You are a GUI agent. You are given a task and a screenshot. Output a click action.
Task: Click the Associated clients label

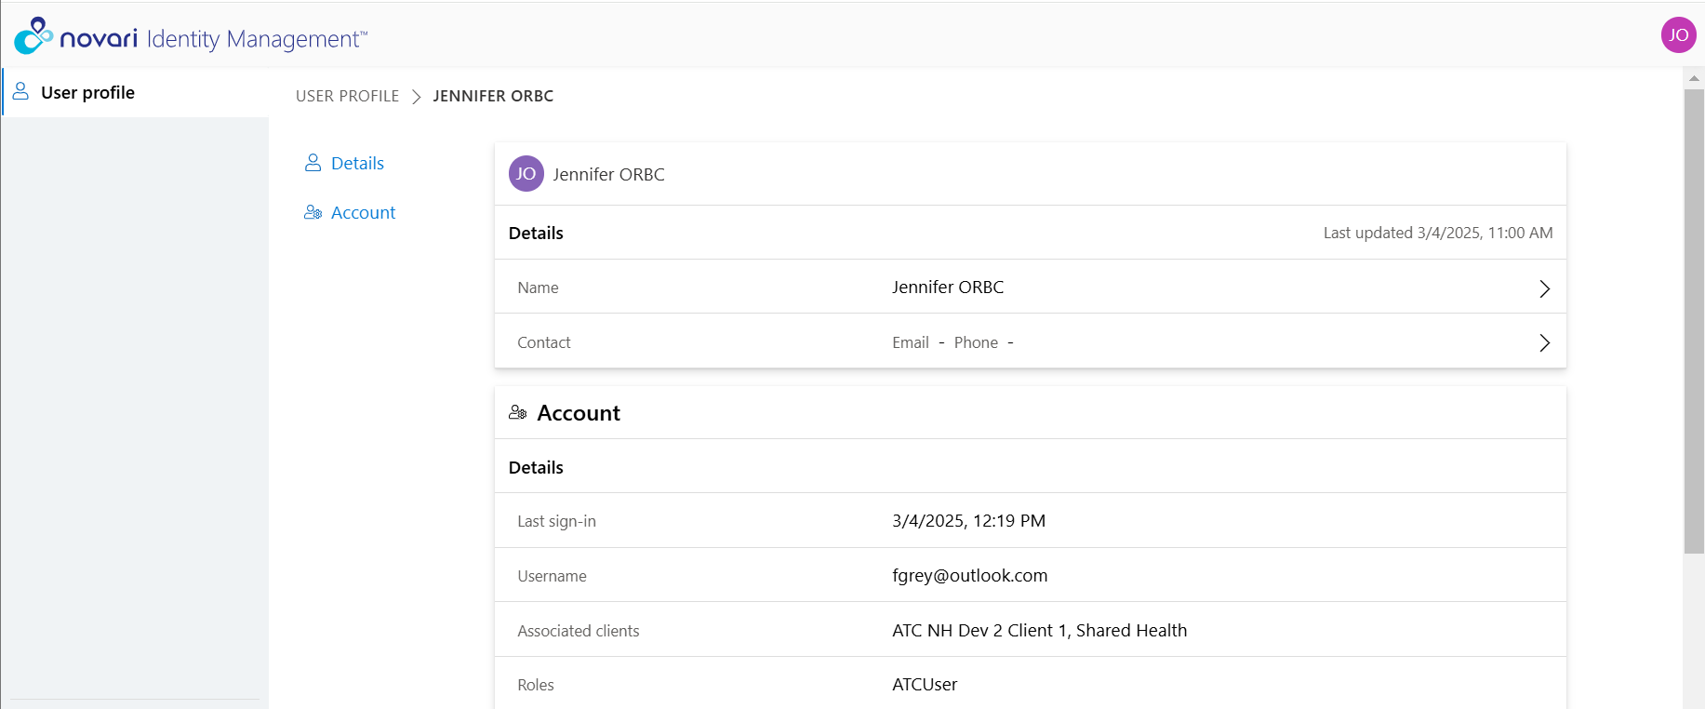(579, 631)
